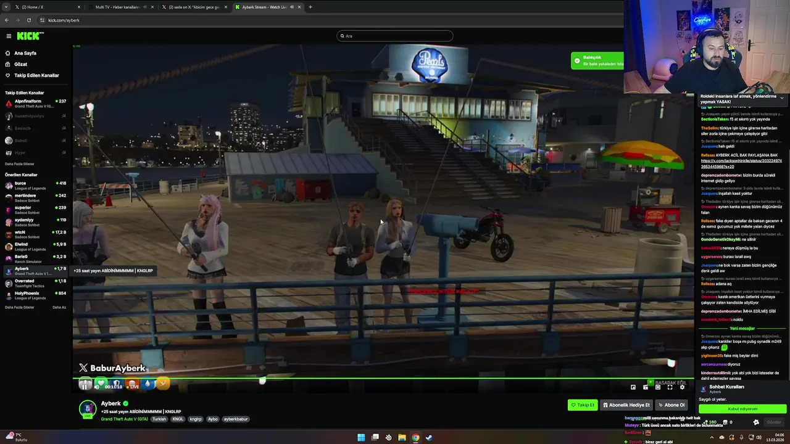Select the KNGL tag
This screenshot has height=444, width=790.
pos(178,419)
